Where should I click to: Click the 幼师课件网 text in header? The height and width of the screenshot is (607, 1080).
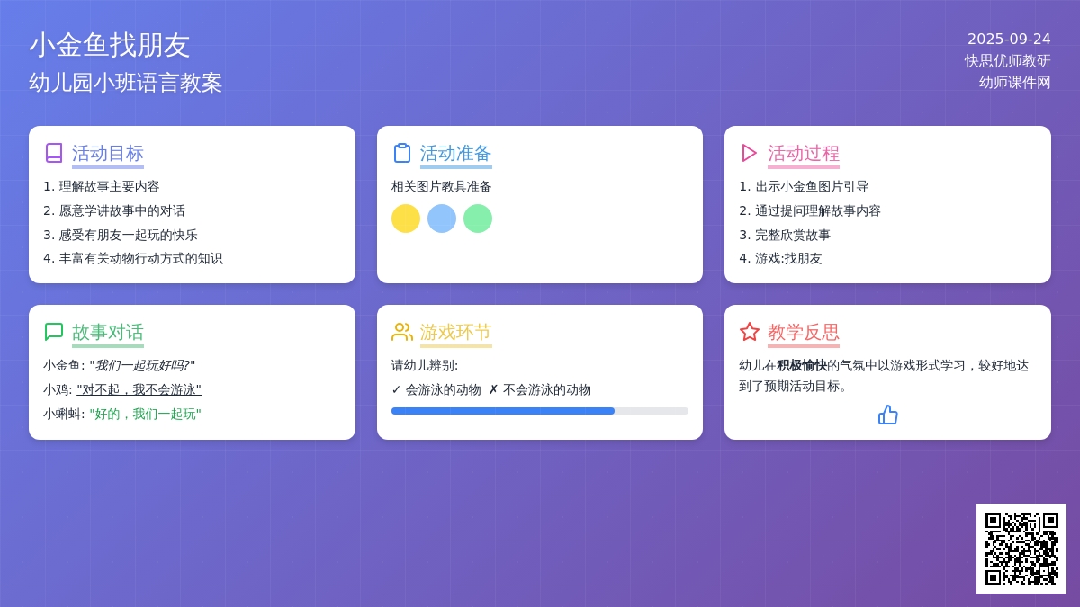tap(1014, 83)
